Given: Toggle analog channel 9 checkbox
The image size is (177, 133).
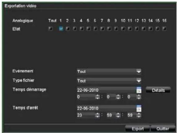Looking at the screenshot, I should pos(116,29).
